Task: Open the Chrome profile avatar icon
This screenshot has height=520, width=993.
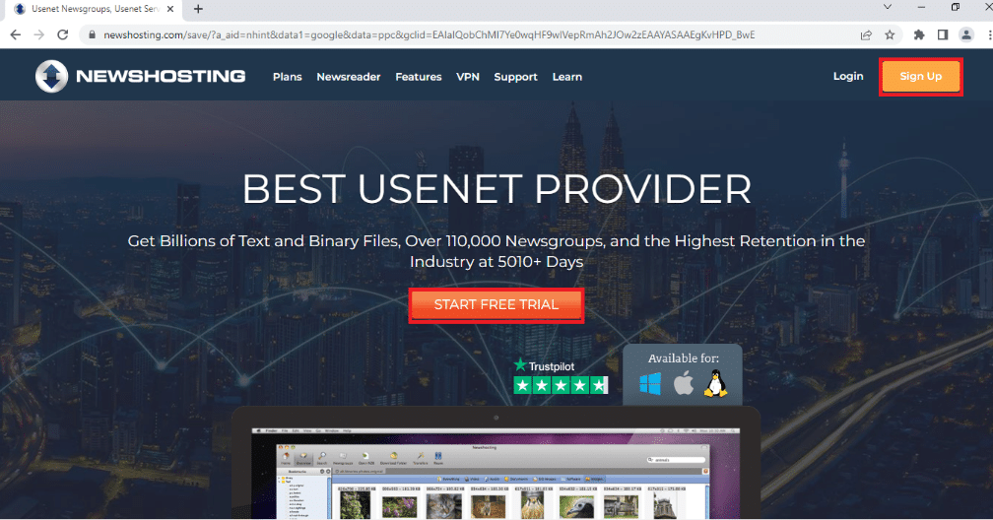Action: [966, 34]
